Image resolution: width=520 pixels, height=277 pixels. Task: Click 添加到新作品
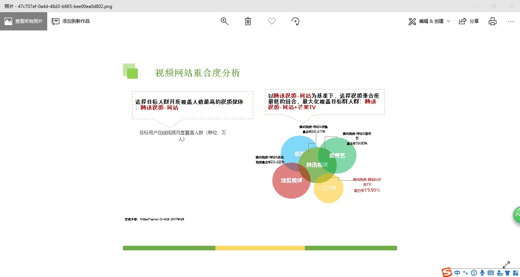pos(71,21)
